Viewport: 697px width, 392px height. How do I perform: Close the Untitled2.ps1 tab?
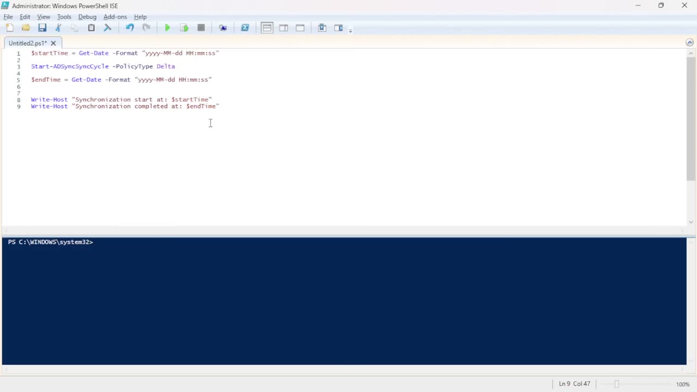click(53, 43)
